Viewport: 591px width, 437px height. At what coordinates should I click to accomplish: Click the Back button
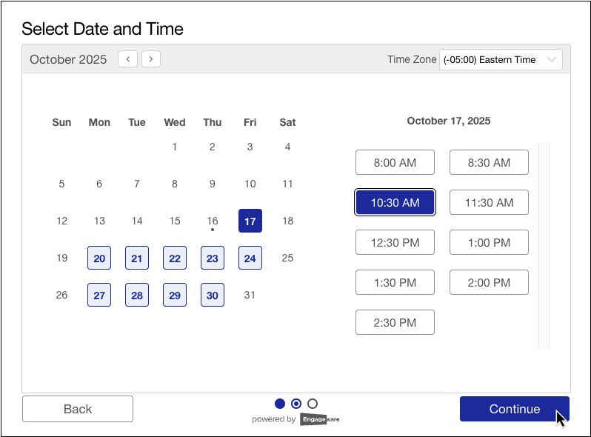click(x=78, y=409)
